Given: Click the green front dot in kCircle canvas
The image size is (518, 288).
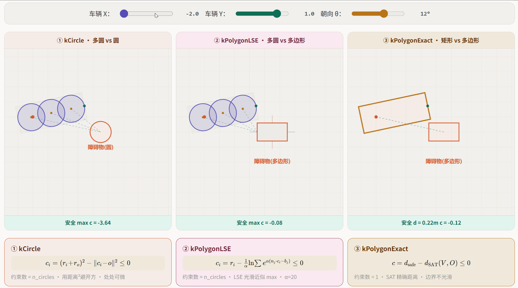Looking at the screenshot, I should [x=84, y=106].
